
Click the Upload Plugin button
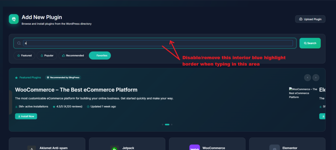310,19
